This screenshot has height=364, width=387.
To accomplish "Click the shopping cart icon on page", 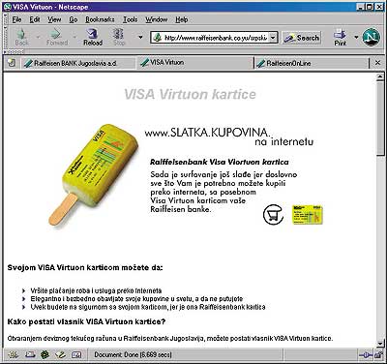I will pyautogui.click(x=273, y=215).
